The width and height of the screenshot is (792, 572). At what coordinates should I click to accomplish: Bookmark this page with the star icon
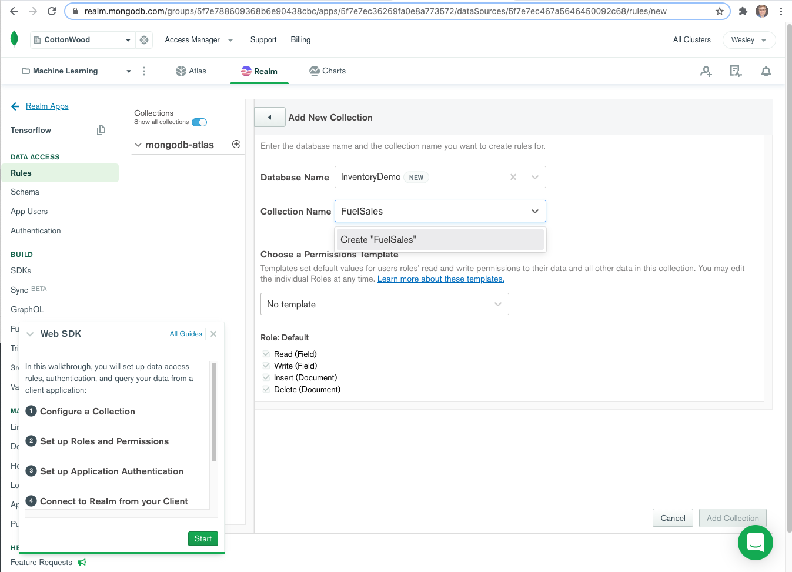(719, 11)
